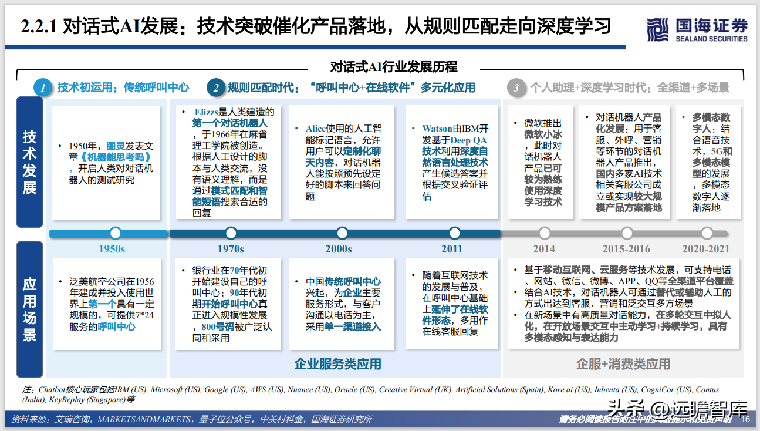Click the "2014" year label
The width and height of the screenshot is (760, 431).
click(544, 249)
